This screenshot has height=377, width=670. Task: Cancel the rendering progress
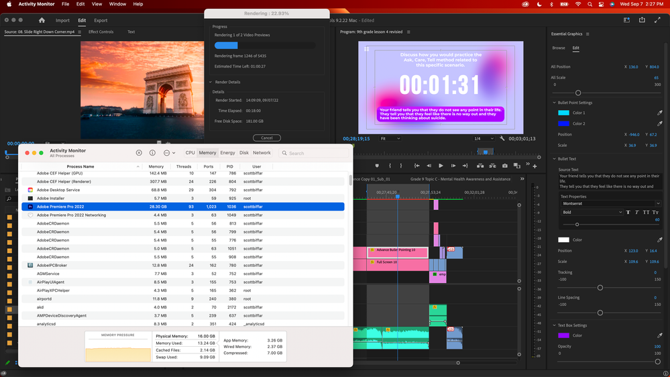coord(267,138)
